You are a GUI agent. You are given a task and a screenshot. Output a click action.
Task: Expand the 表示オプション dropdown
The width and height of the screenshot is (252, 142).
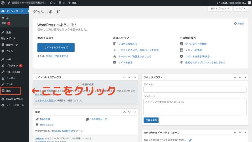220,8
